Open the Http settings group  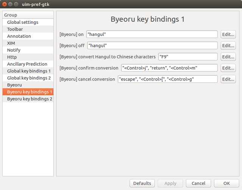12,57
